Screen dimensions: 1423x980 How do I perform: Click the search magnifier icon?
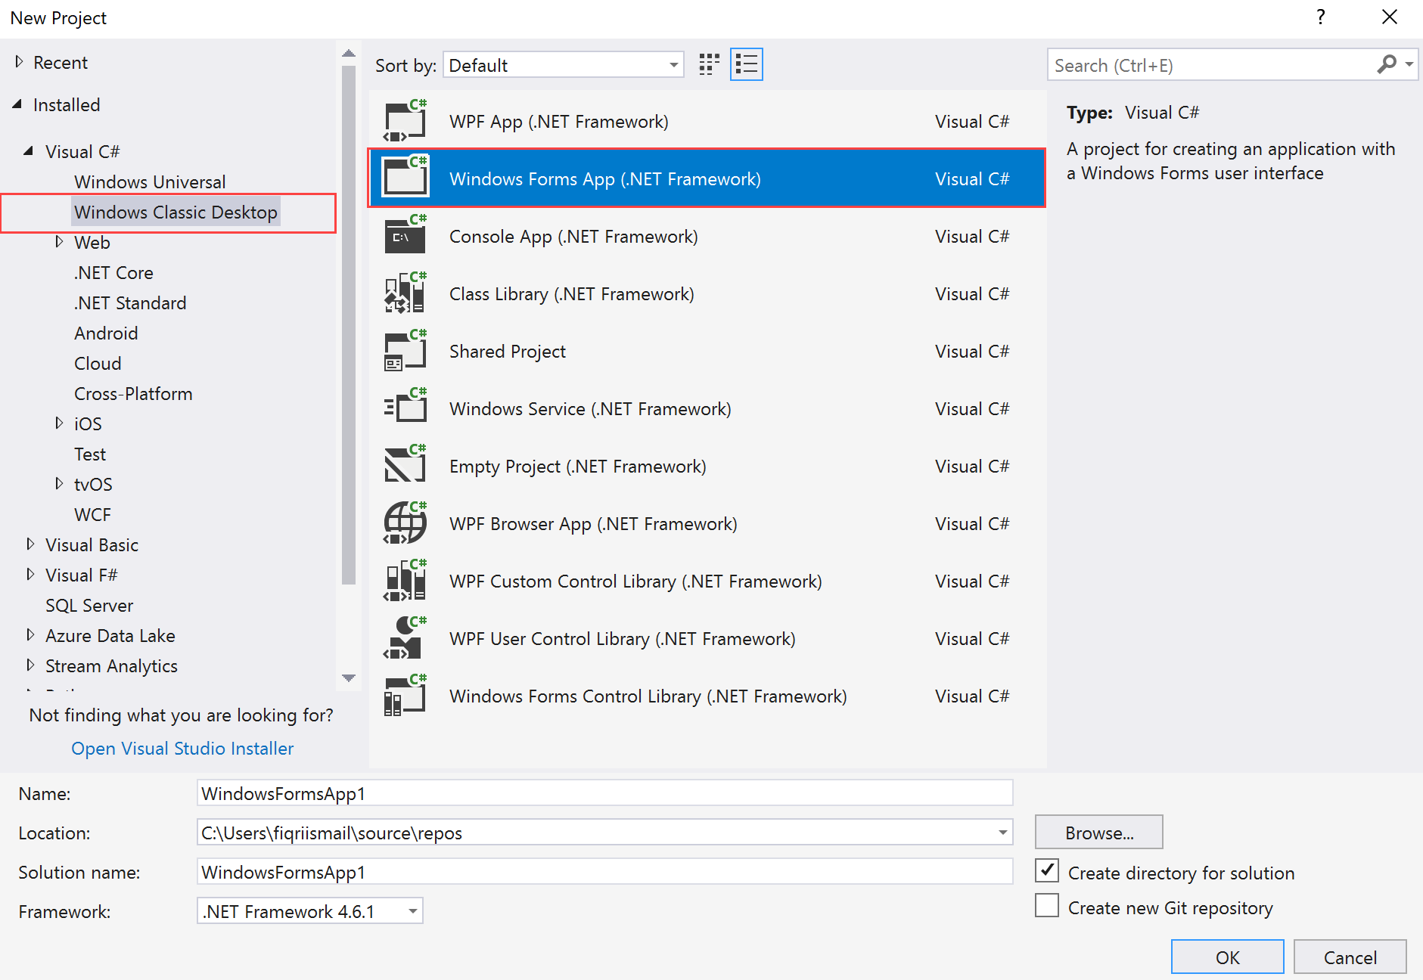(1387, 65)
